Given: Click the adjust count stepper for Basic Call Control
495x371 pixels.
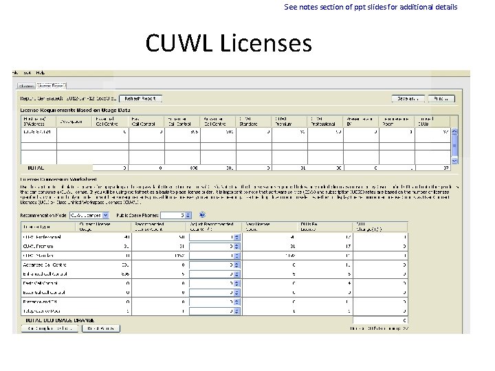Looking at the screenshot, I should (x=236, y=283).
